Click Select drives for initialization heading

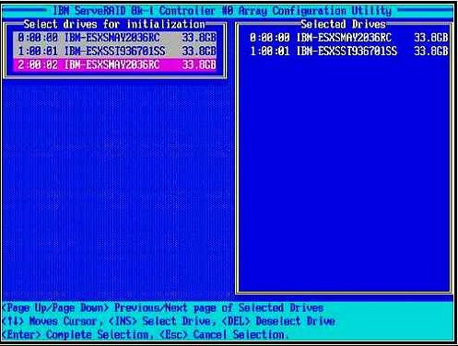click(114, 24)
